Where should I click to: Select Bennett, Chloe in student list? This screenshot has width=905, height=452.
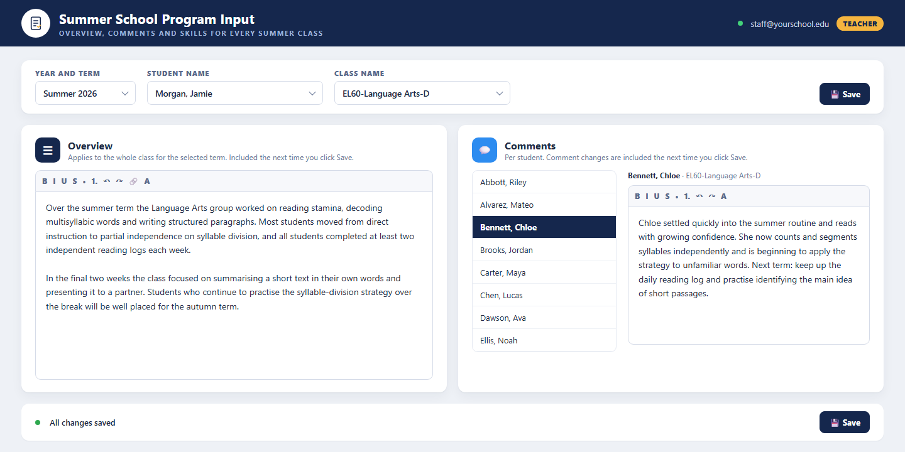[x=544, y=227]
